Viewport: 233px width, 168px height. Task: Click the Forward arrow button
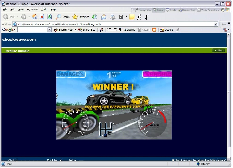(24, 17)
